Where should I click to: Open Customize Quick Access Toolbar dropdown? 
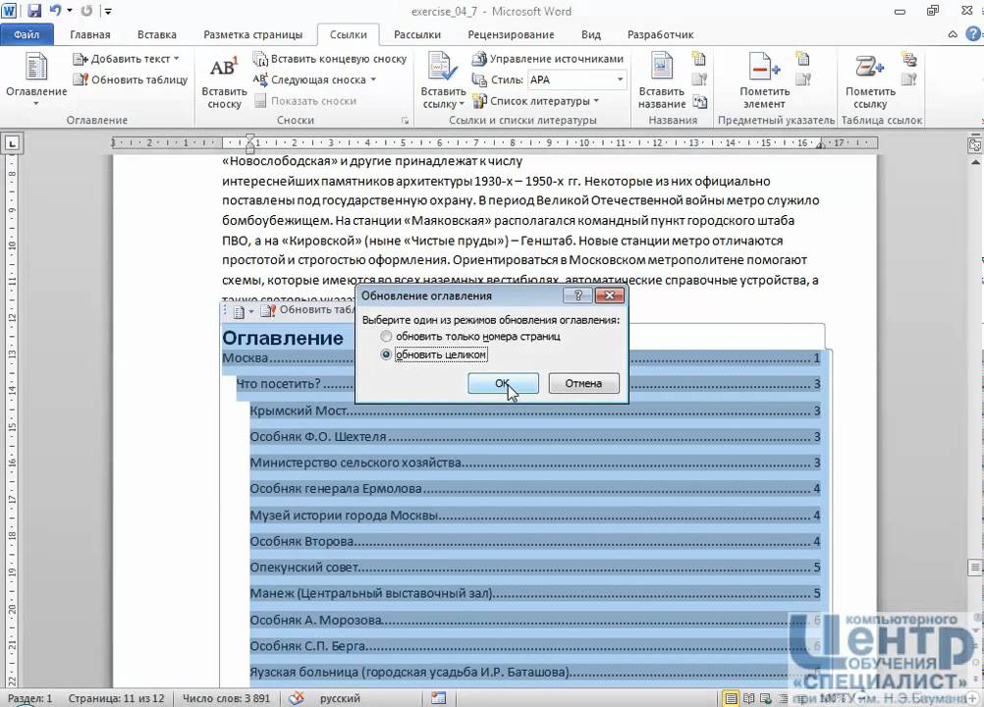(x=109, y=11)
